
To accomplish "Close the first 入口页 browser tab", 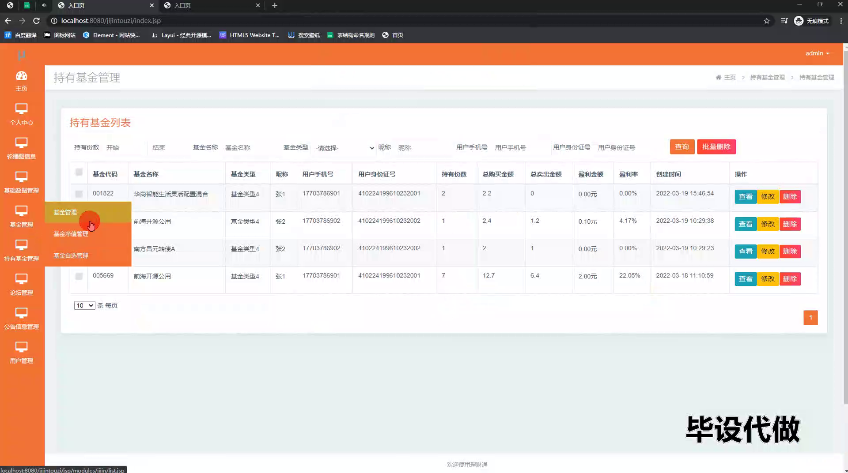I will pos(152,5).
